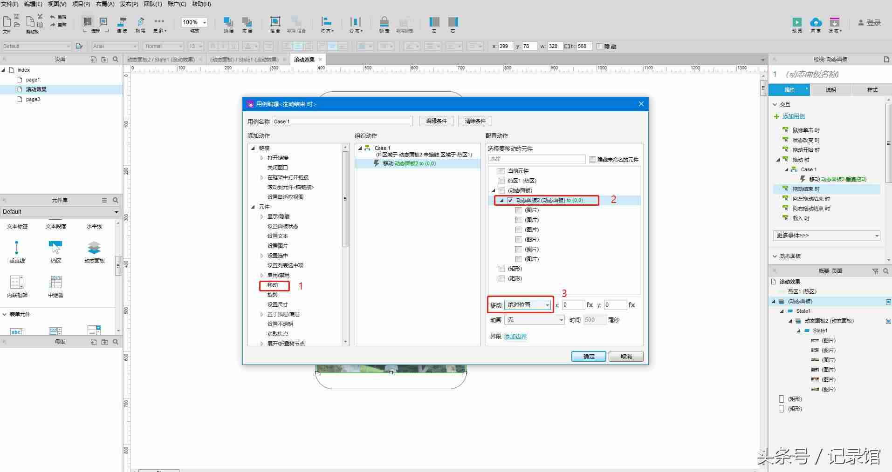Image resolution: width=892 pixels, height=472 pixels.
Task: Select the intersected selection mode icon
Action: [87, 21]
